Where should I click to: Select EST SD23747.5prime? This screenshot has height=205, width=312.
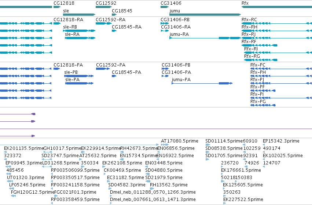pos(60,156)
